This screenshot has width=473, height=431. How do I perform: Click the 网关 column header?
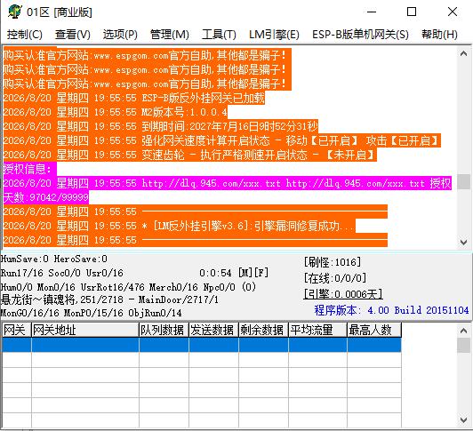click(16, 330)
